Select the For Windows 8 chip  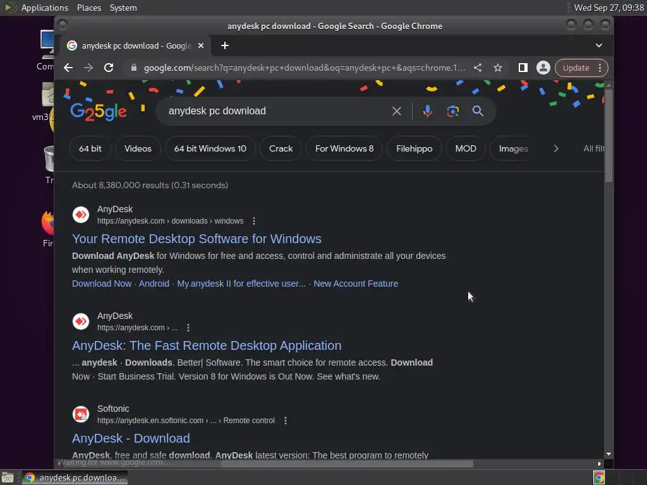pos(344,148)
